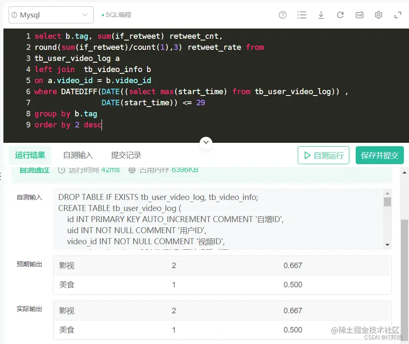Click the results panel scroll up arrow

tap(404, 172)
